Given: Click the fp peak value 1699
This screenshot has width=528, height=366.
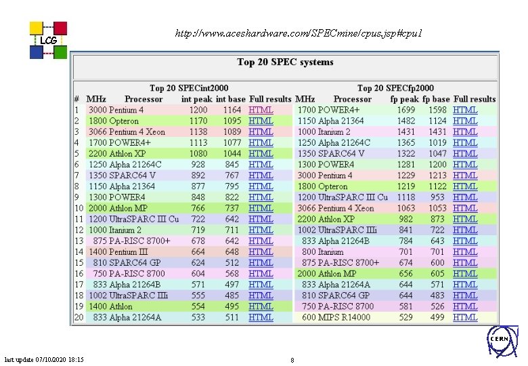Looking at the screenshot, I should point(406,110).
